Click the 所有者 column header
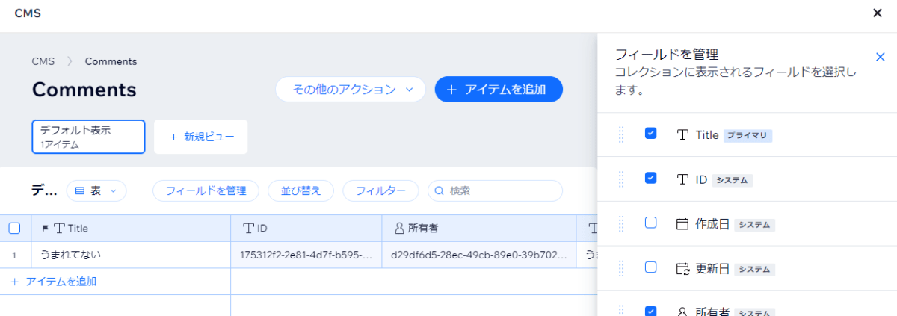The width and height of the screenshot is (897, 316). (479, 228)
